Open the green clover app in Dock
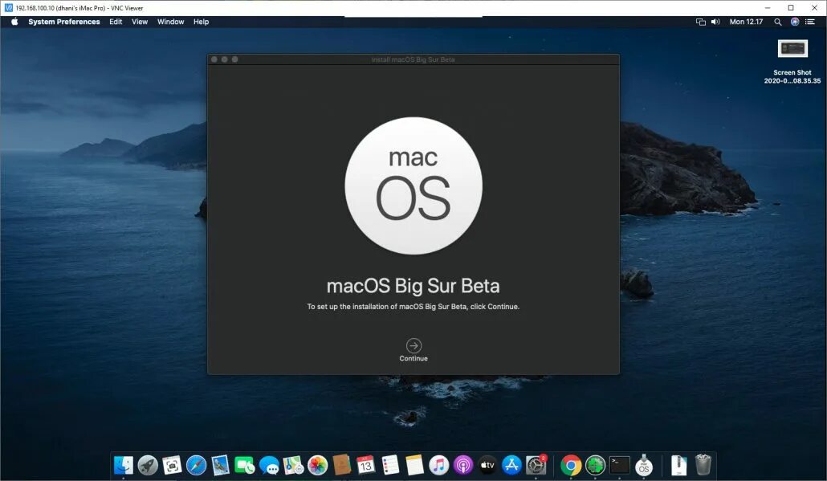 pos(595,465)
